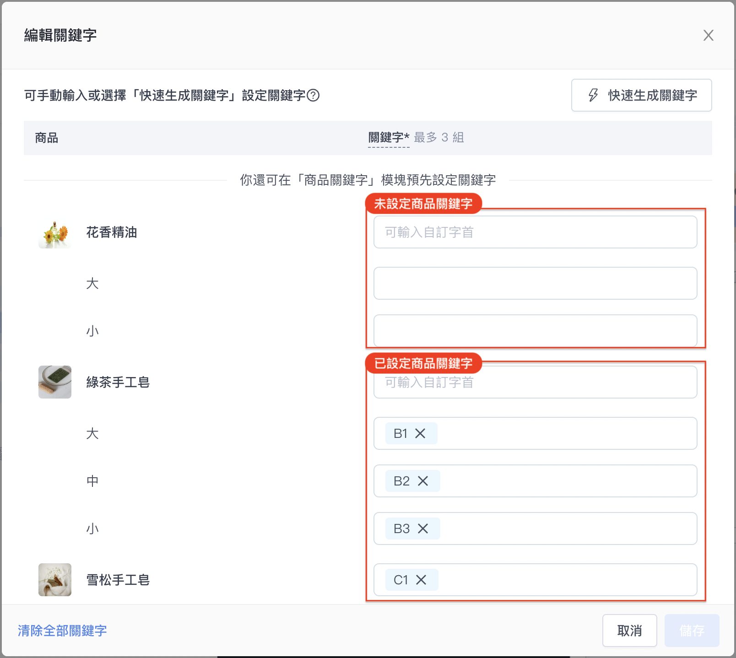Click the 花香精油 product name
The width and height of the screenshot is (736, 658).
click(x=112, y=232)
